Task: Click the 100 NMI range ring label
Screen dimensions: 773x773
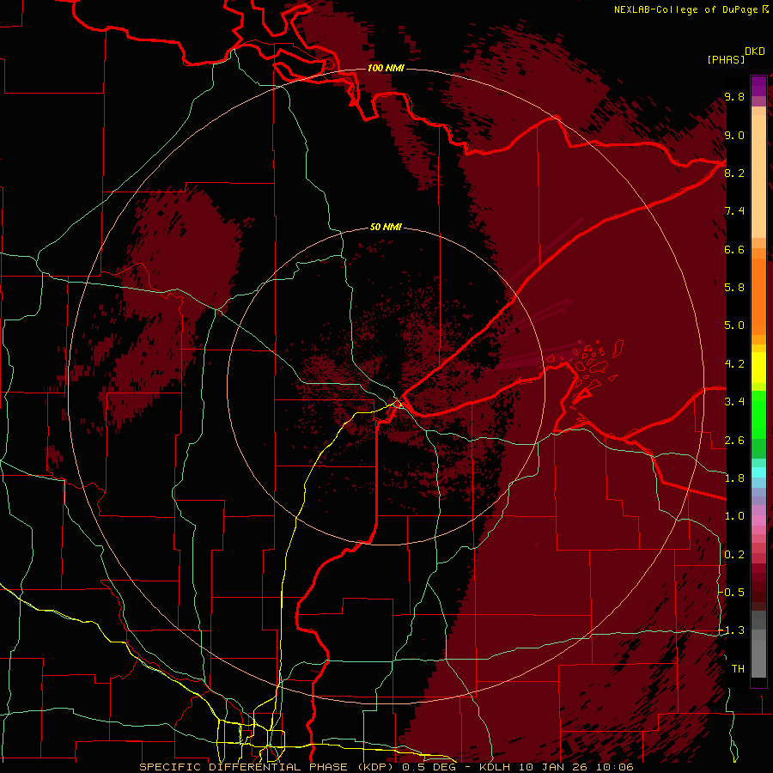Action: pos(386,68)
